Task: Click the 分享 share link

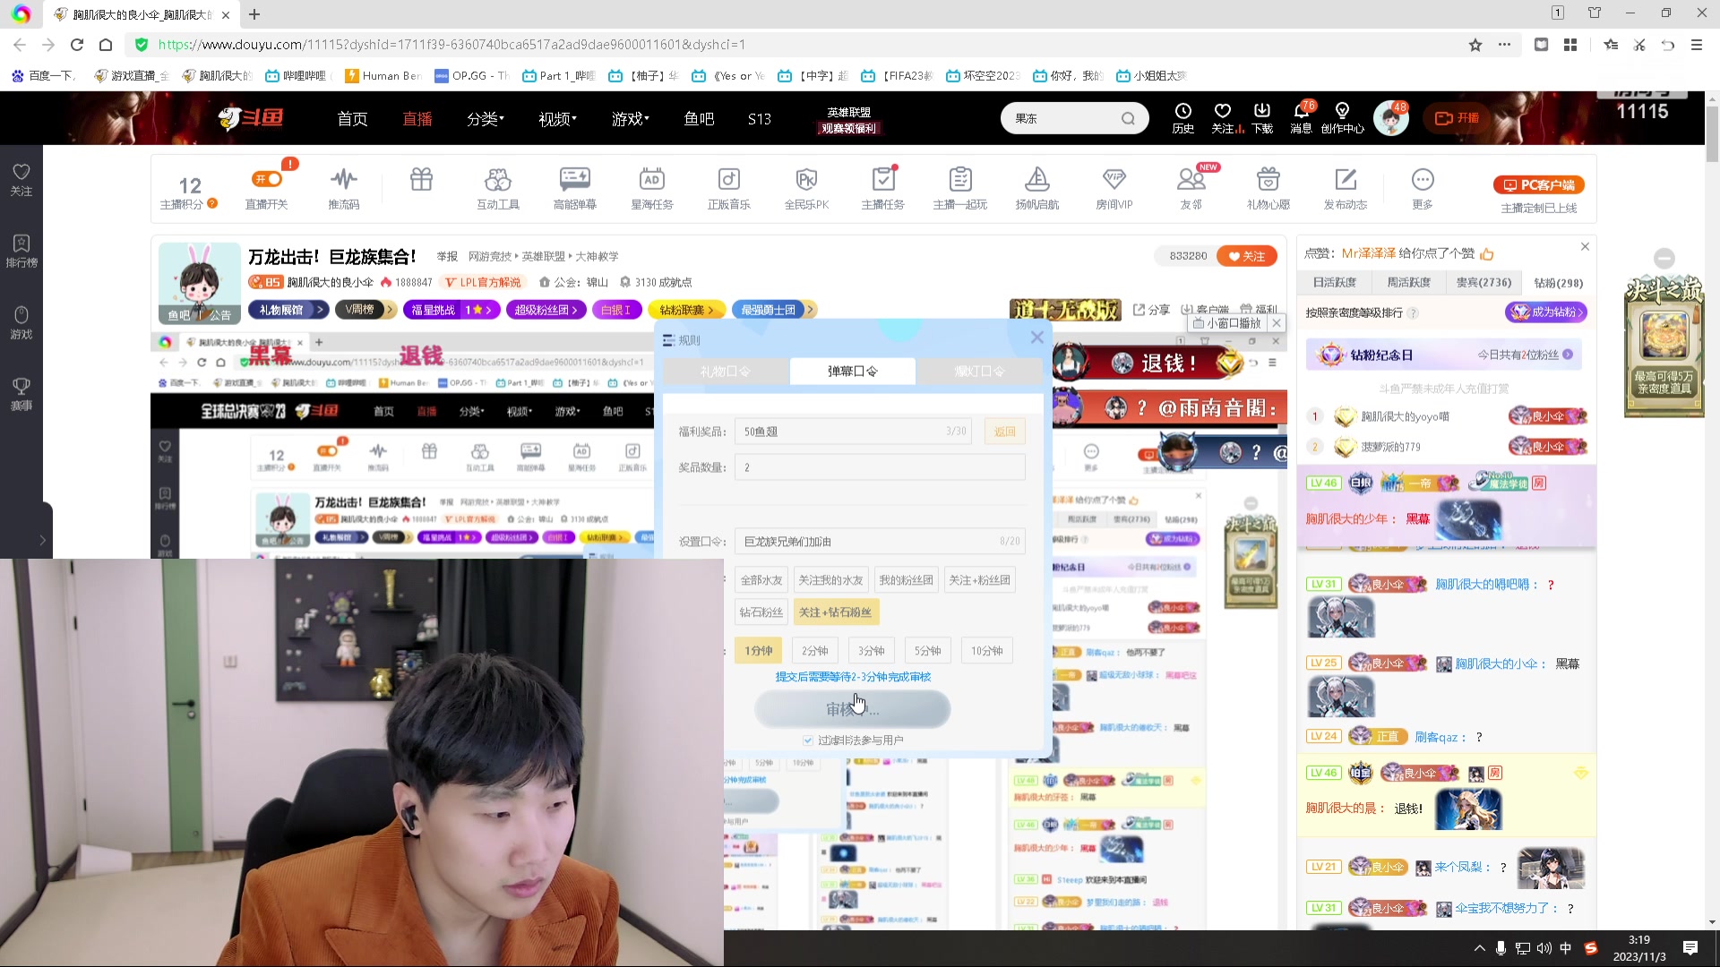Action: (1152, 310)
